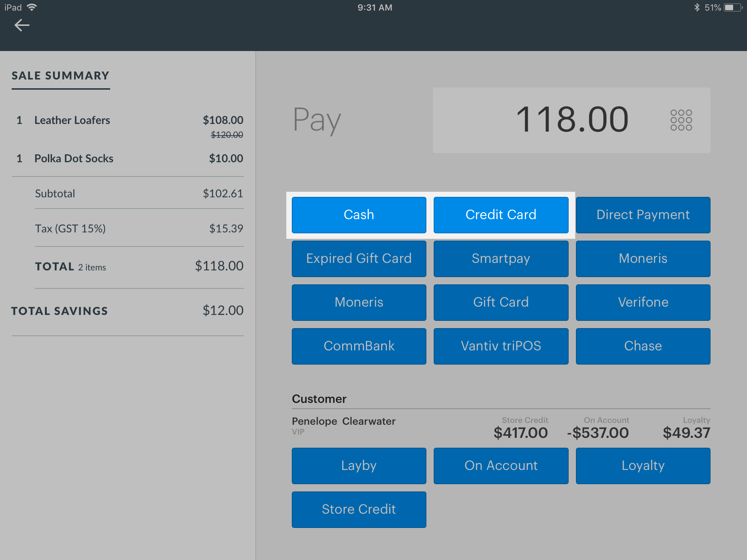Select CommBank payment option
This screenshot has height=560, width=747.
[x=359, y=346]
